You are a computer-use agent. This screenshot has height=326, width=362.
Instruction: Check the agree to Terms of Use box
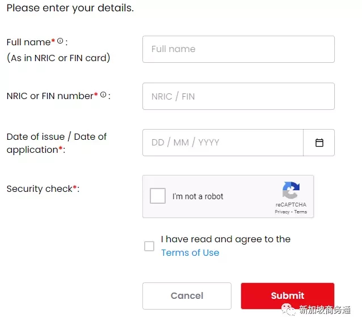pos(149,246)
